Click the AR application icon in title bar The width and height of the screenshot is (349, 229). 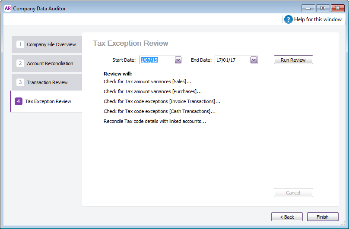point(7,8)
